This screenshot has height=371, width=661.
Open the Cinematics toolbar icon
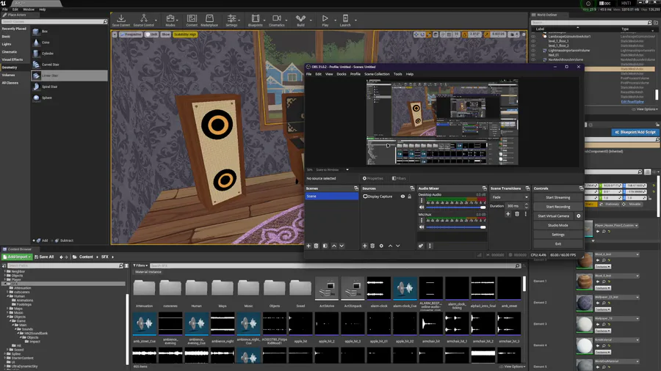276,19
